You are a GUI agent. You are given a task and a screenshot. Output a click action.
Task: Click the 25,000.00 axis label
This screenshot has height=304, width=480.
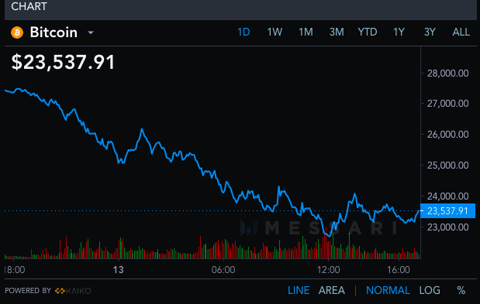coord(447,166)
